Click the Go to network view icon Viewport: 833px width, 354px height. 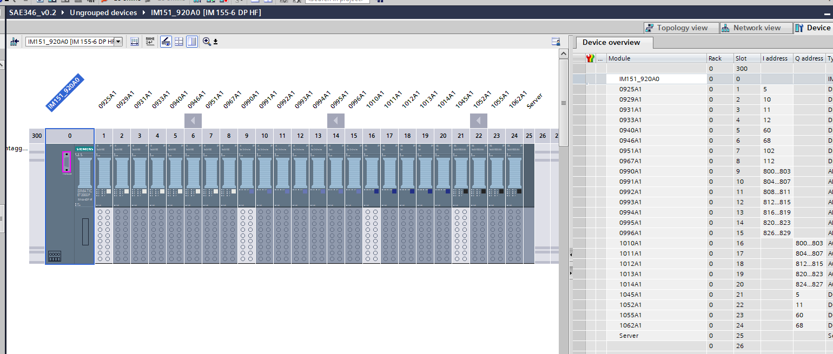coord(14,42)
